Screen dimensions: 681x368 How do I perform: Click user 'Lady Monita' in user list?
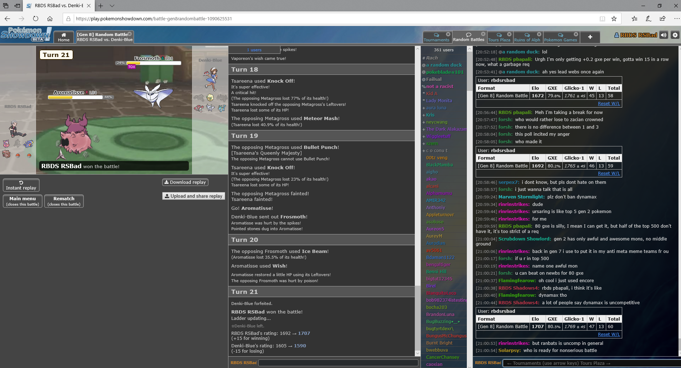point(439,100)
